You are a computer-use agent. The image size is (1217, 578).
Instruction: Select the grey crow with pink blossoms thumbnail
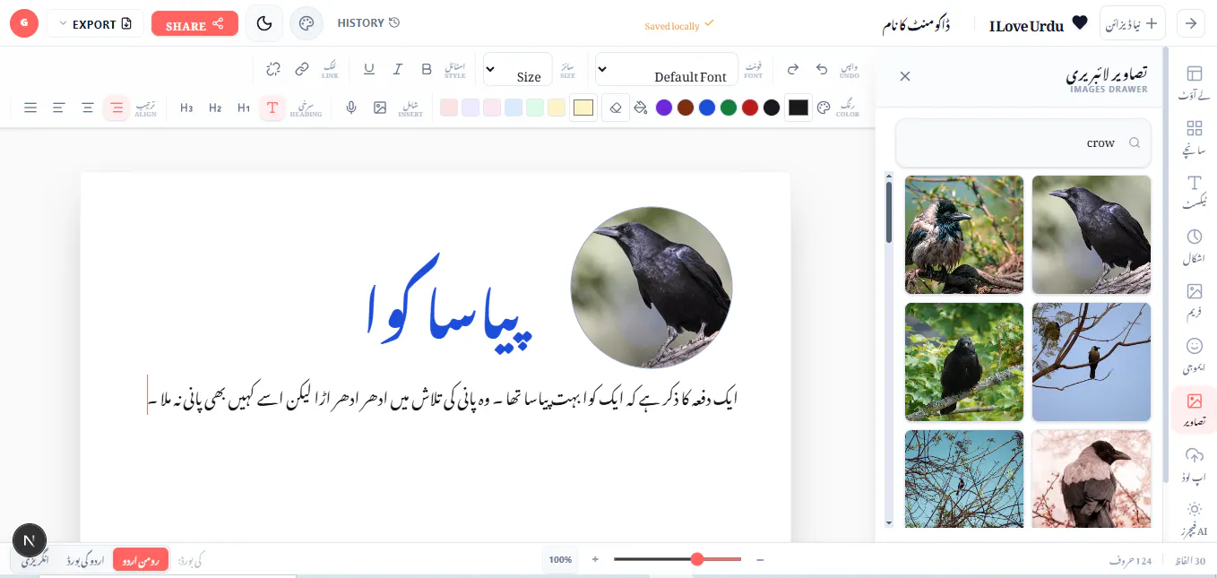coord(1092,479)
